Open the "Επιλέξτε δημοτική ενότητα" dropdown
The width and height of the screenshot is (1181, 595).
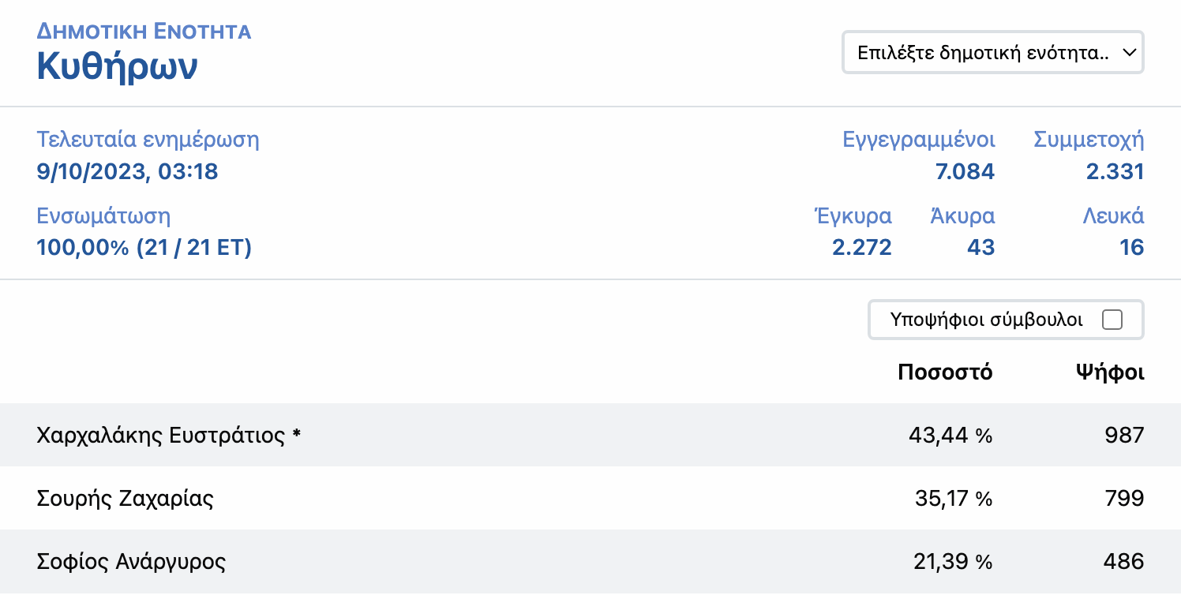pos(992,53)
